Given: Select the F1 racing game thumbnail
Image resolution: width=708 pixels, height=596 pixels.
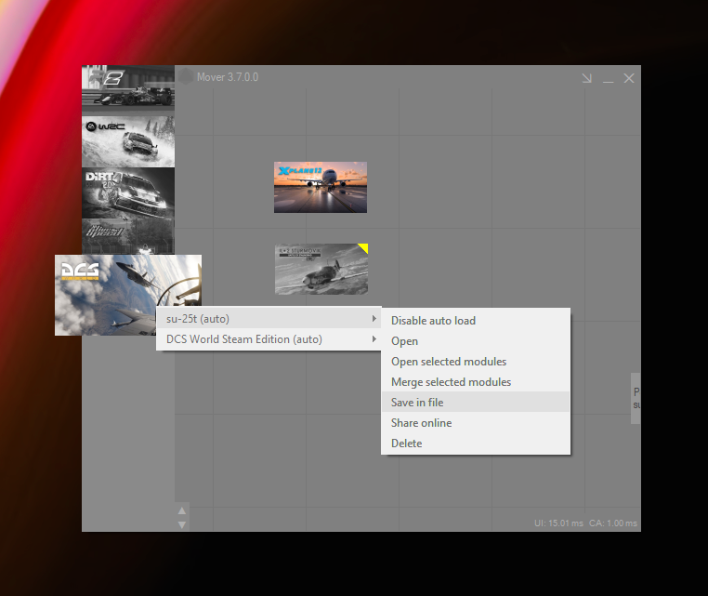Looking at the screenshot, I should pos(128,87).
